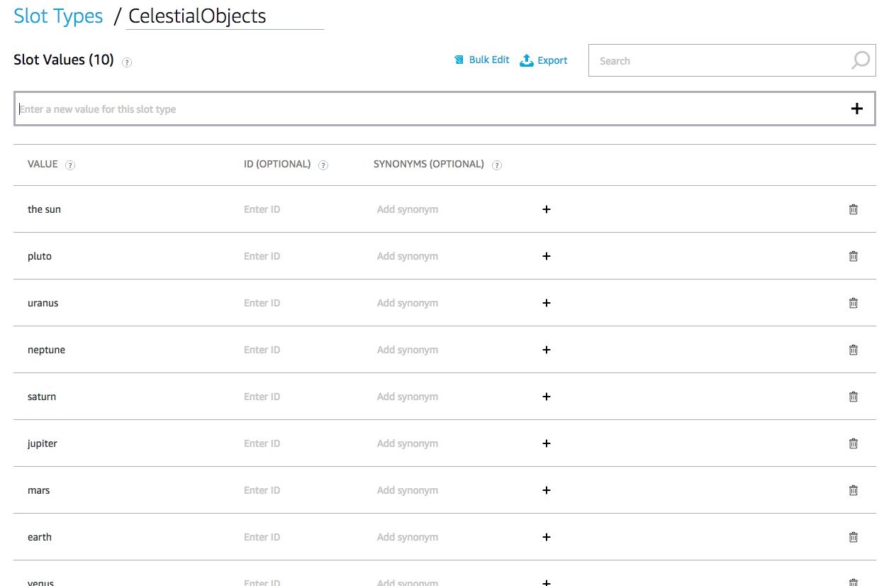Show help for VALUE column header
Image resolution: width=884 pixels, height=586 pixels.
pyautogui.click(x=70, y=165)
